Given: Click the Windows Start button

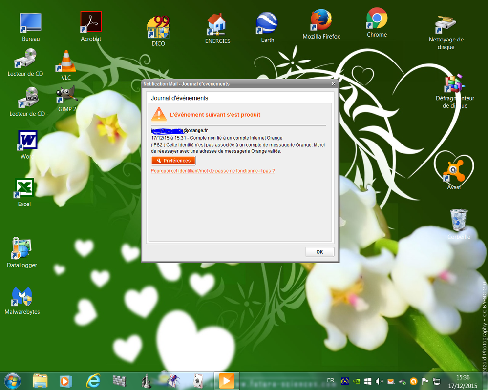Looking at the screenshot, I should (x=12, y=380).
